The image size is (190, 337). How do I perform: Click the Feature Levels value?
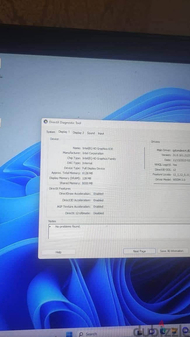click(181, 175)
